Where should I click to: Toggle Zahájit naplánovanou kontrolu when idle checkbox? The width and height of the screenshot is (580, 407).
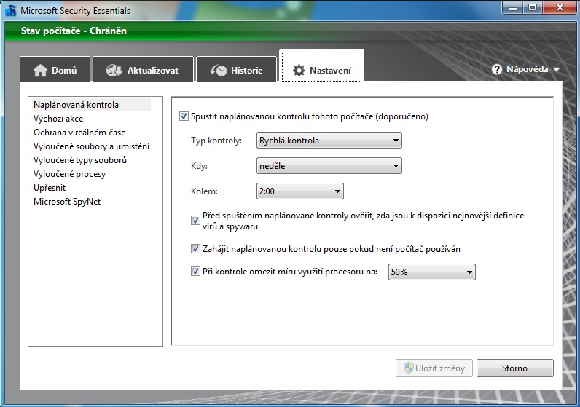195,249
